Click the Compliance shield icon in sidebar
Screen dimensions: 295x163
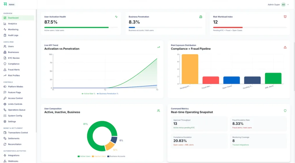(5, 64)
